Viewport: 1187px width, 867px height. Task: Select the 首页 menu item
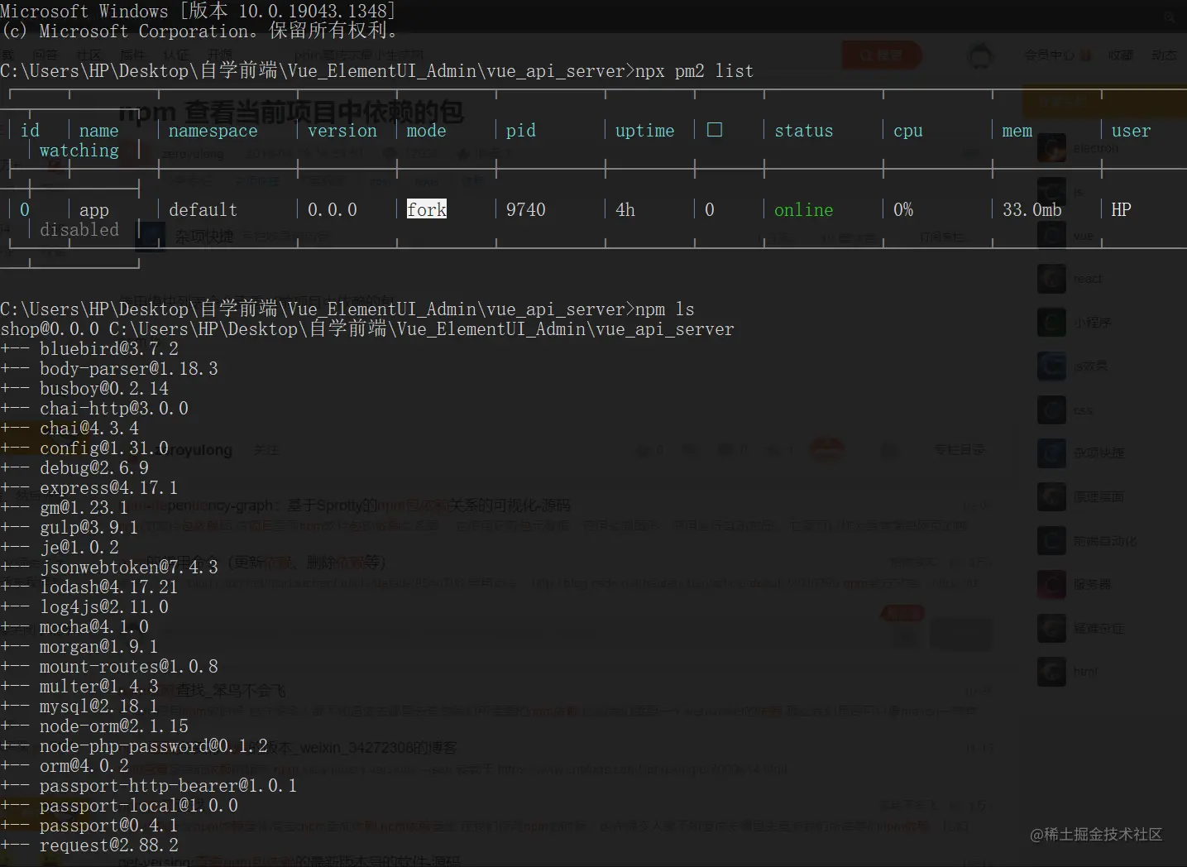point(8,55)
